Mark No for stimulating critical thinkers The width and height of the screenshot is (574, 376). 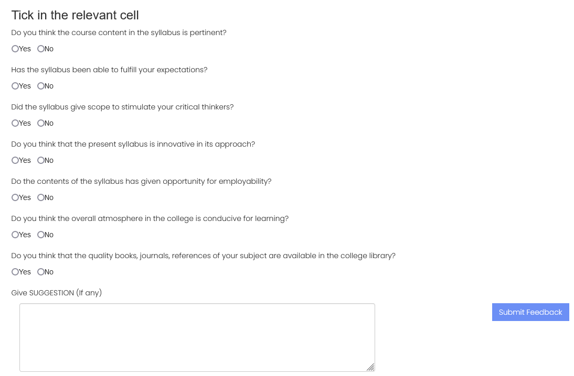point(40,123)
